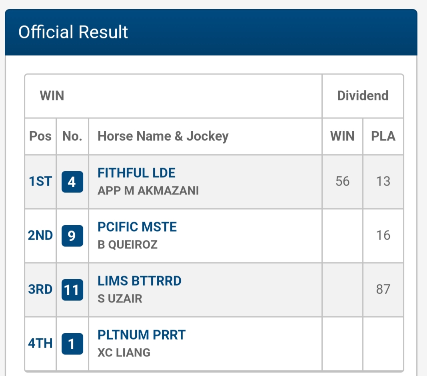Screen dimensions: 427x376
Task: Click the Pos column header
Action: point(40,136)
